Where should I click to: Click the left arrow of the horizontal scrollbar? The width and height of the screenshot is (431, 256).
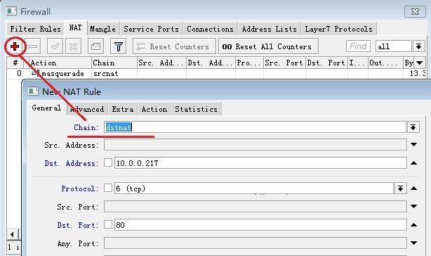13,234
